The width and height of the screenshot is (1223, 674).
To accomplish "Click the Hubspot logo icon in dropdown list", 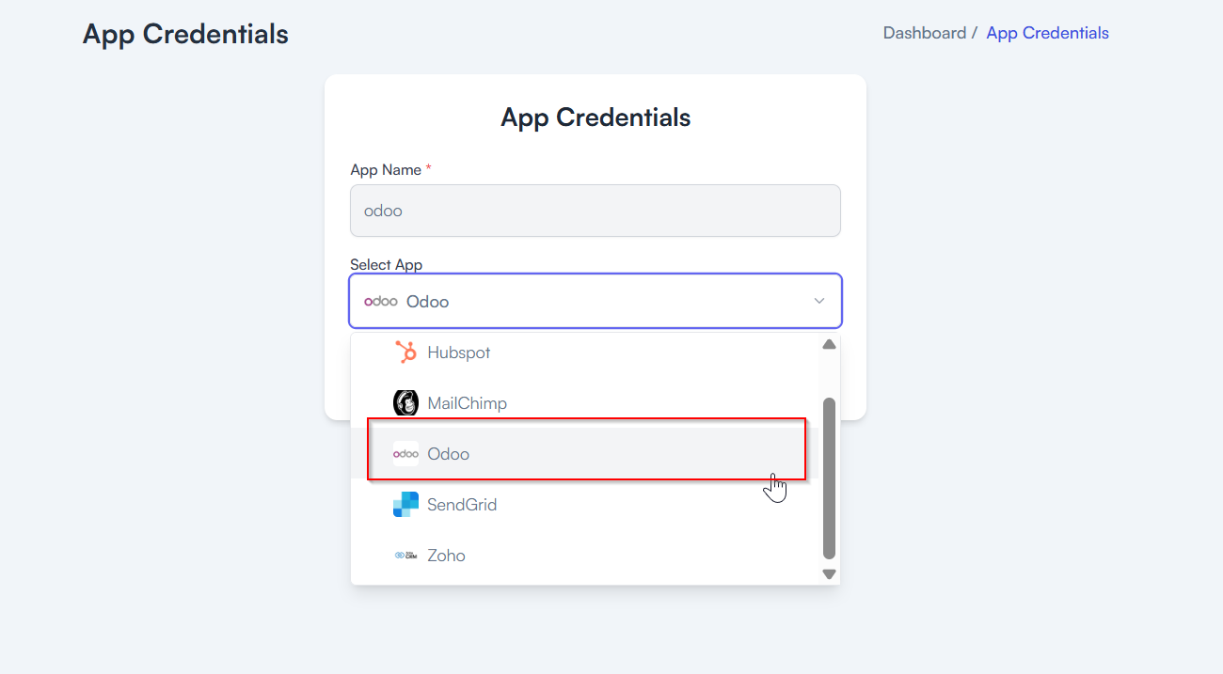I will point(405,353).
